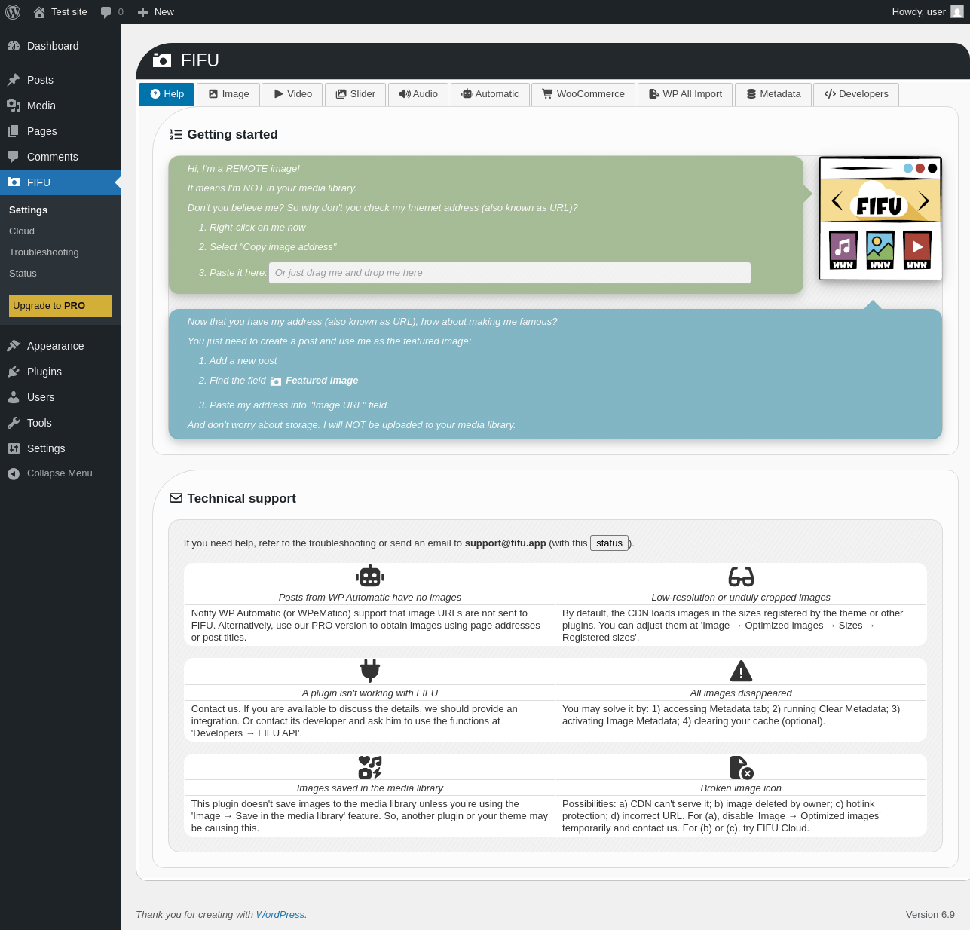Follow the WordPress footer link
This screenshot has height=930, width=970.
pos(280,915)
